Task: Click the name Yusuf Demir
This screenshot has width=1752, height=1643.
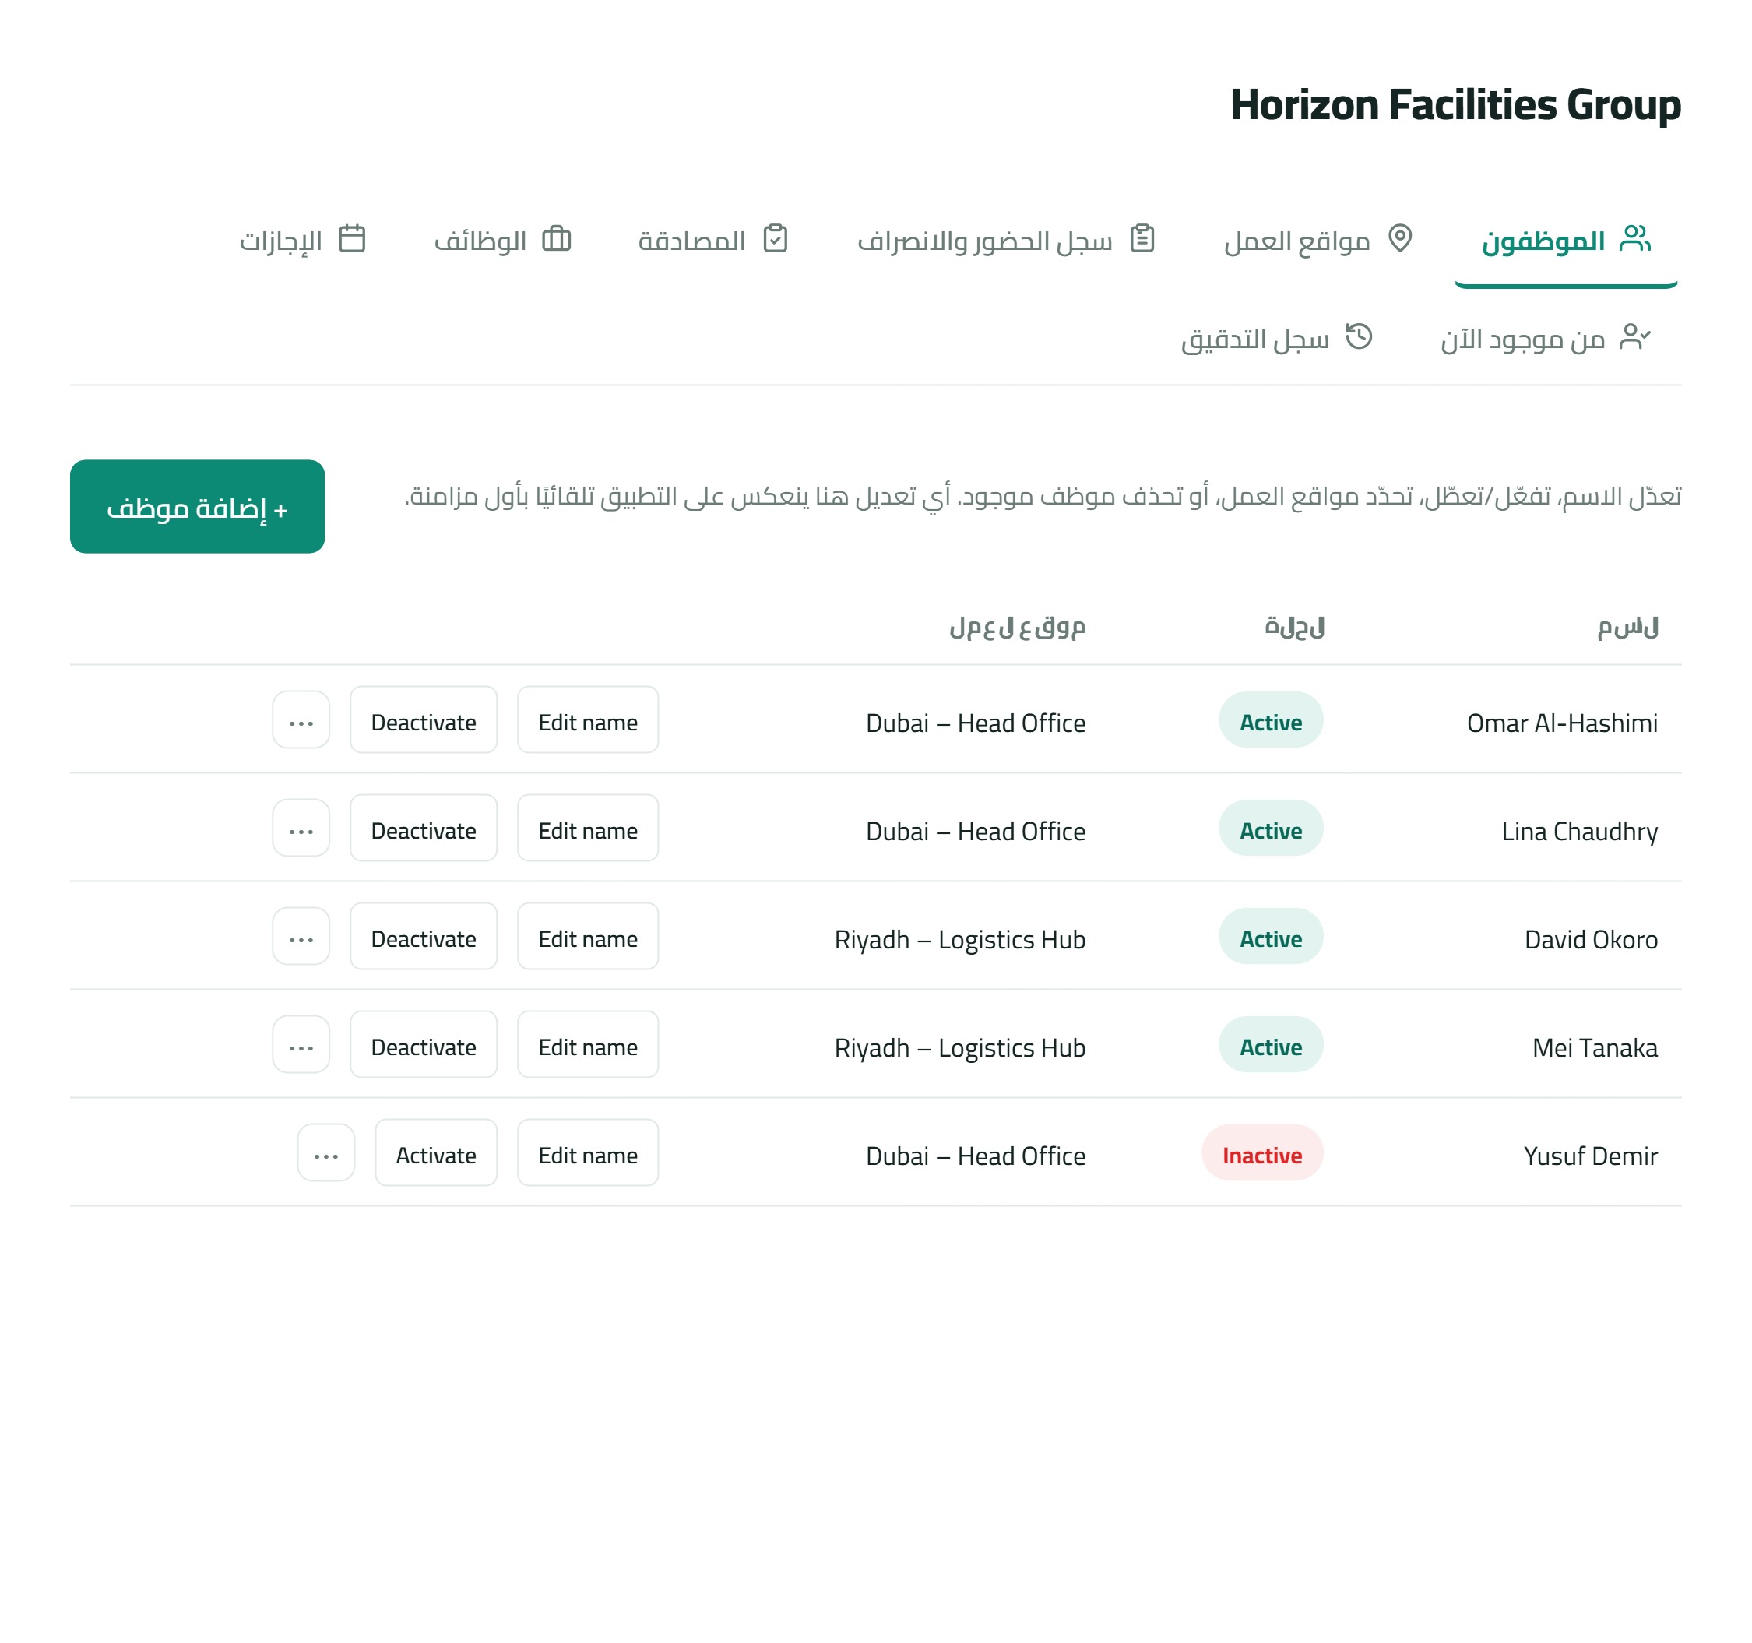Action: [x=1592, y=1156]
